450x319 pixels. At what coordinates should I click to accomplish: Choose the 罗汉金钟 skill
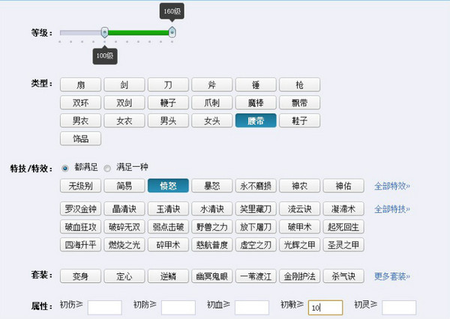tap(80, 208)
